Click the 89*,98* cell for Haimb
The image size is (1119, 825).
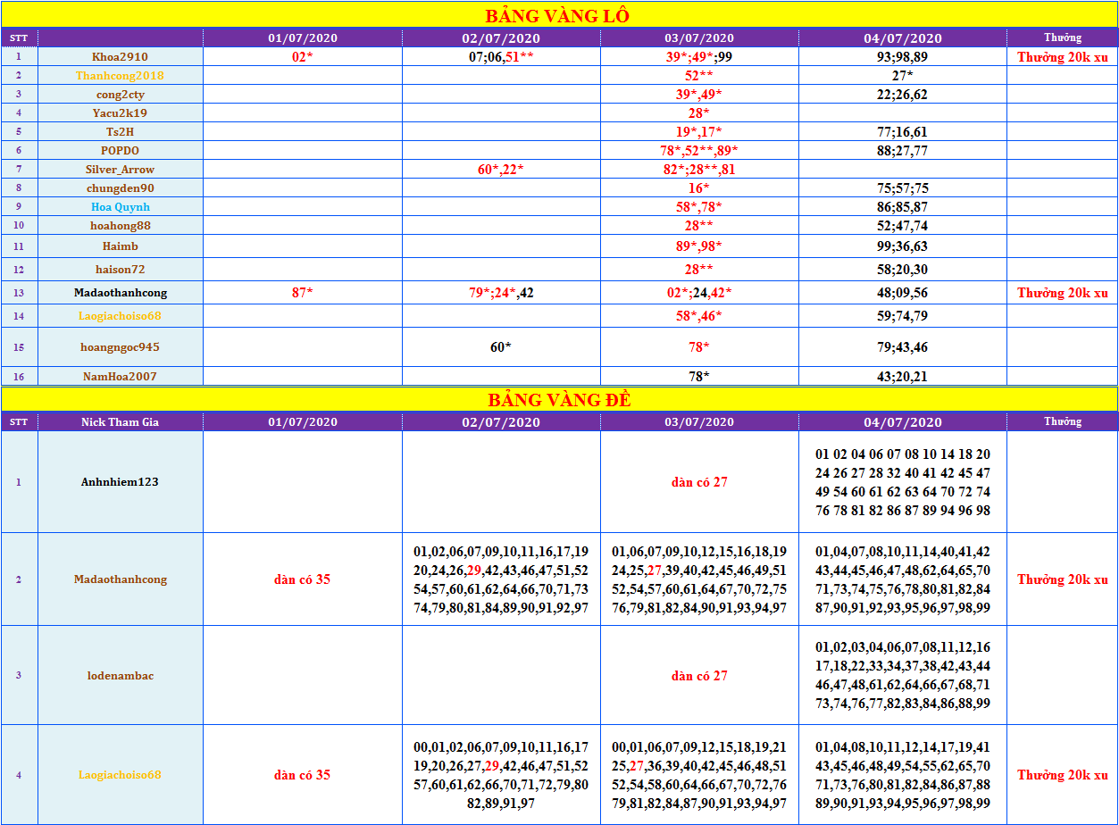(x=699, y=246)
